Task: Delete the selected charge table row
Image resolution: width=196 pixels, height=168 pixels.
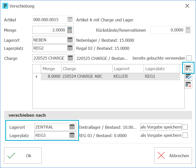Action: (x=188, y=85)
